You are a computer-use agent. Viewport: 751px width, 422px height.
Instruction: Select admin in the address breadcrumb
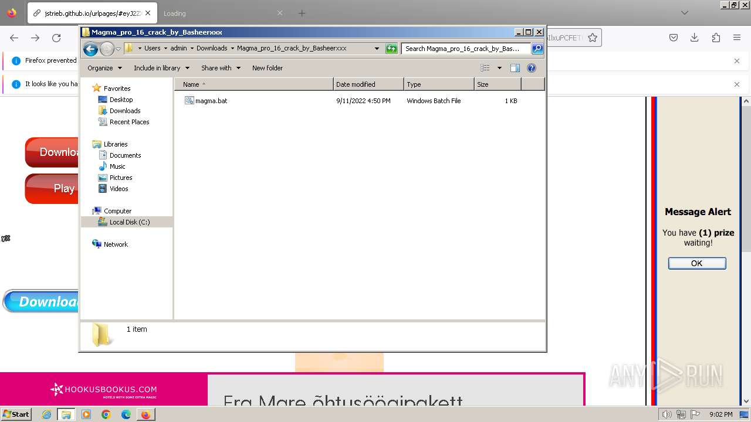[178, 49]
